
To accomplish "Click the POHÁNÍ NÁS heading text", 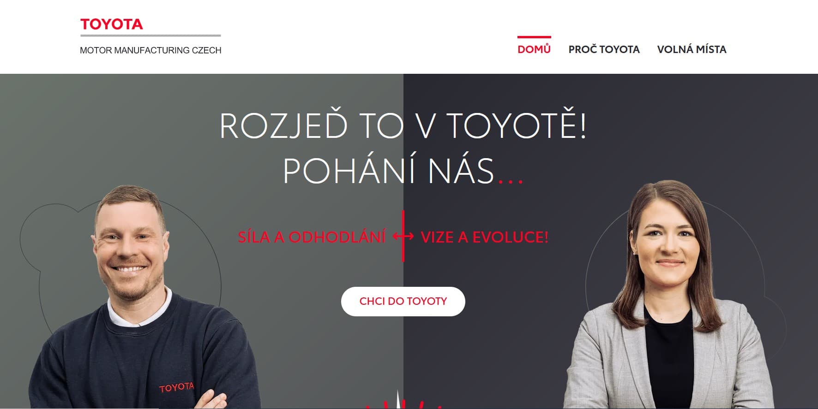I will tap(389, 171).
